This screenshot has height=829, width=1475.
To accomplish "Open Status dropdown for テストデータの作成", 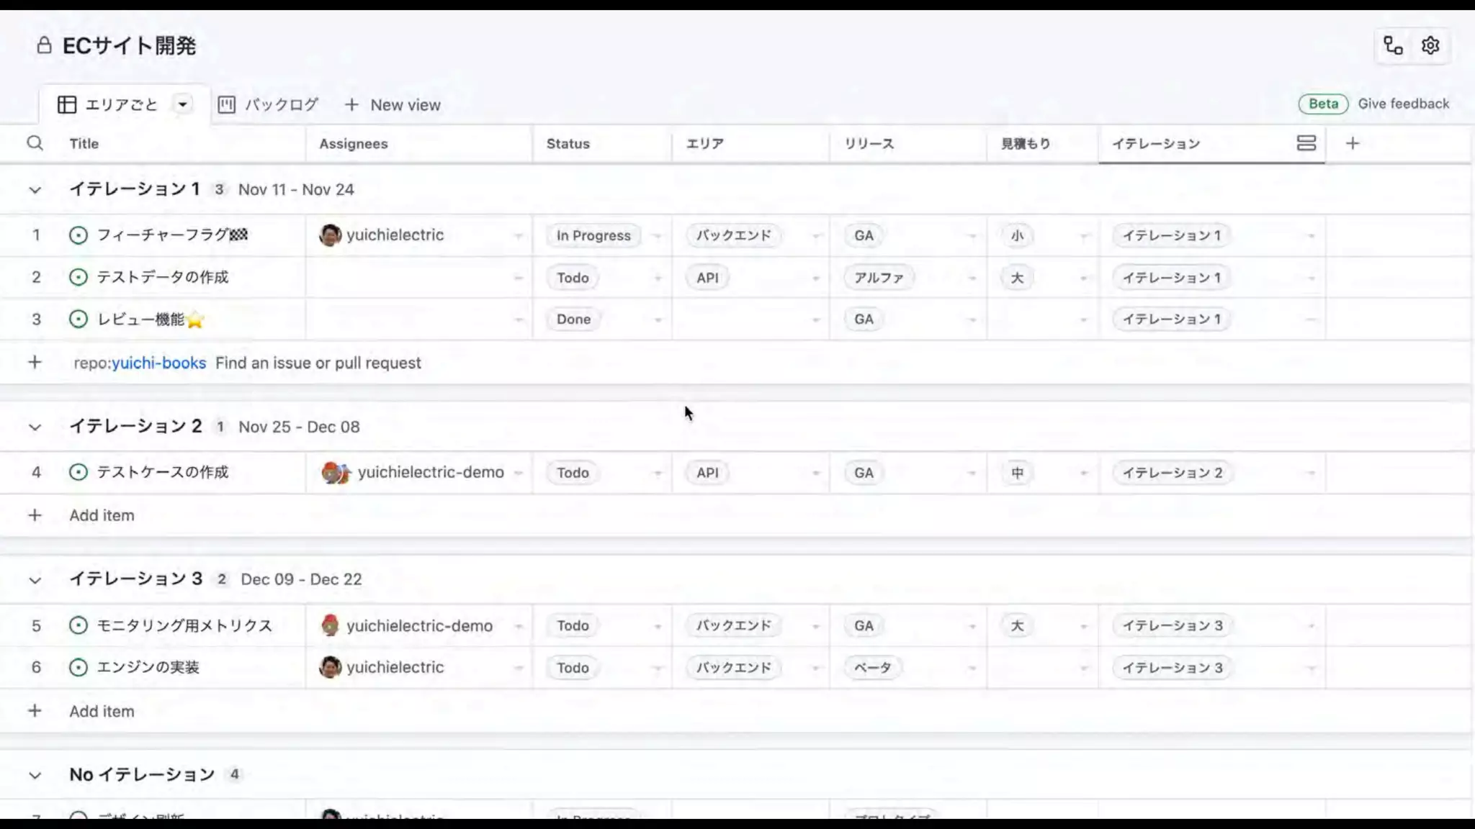I will click(657, 278).
